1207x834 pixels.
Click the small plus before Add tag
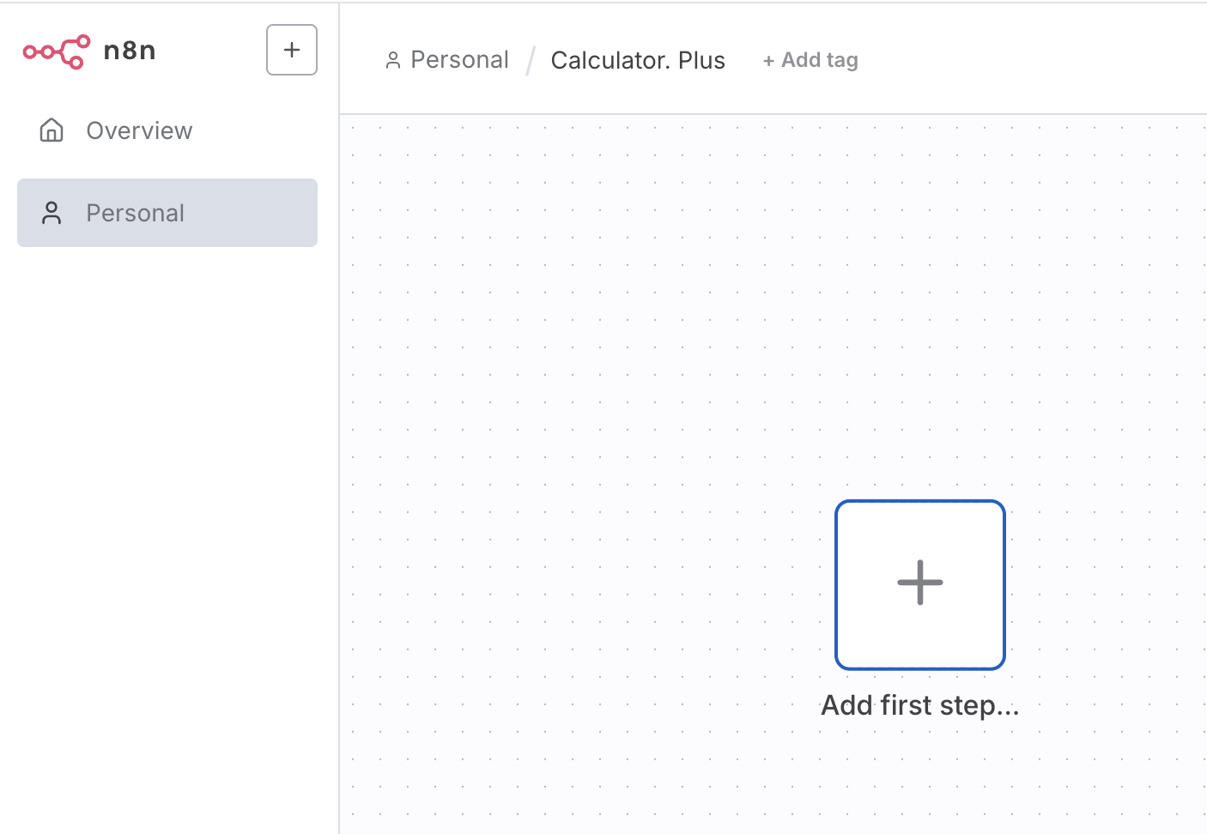click(768, 61)
